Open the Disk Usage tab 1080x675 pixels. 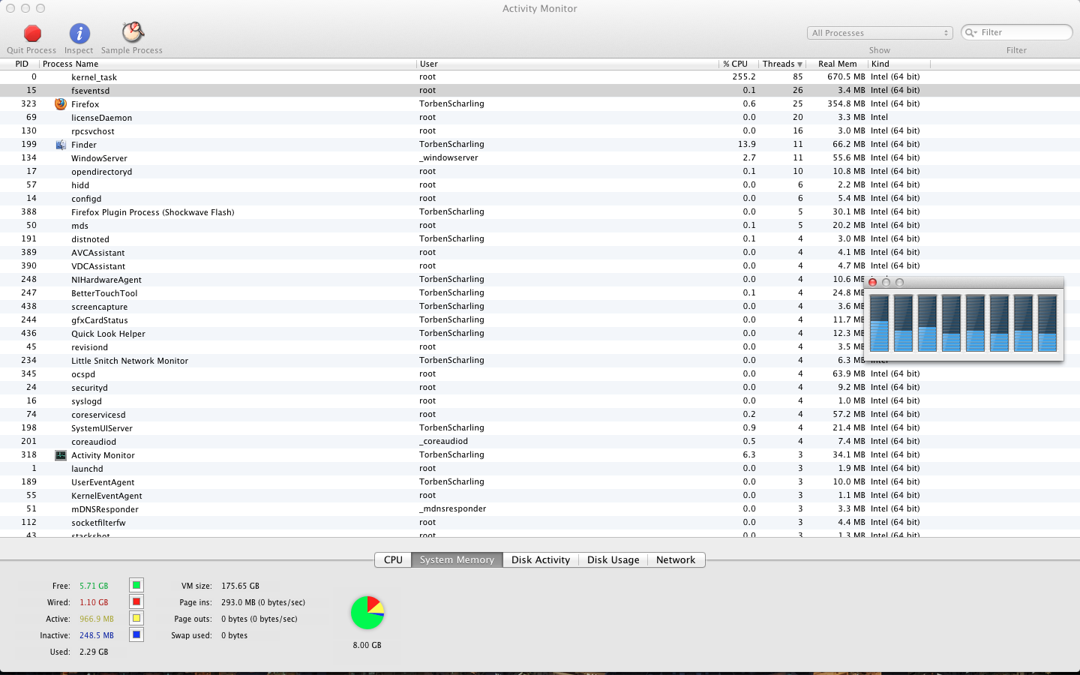coord(613,559)
